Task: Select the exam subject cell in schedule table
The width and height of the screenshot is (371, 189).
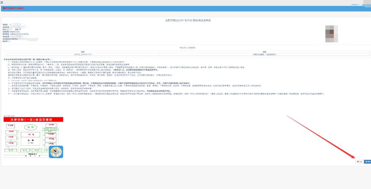Action: (264, 54)
